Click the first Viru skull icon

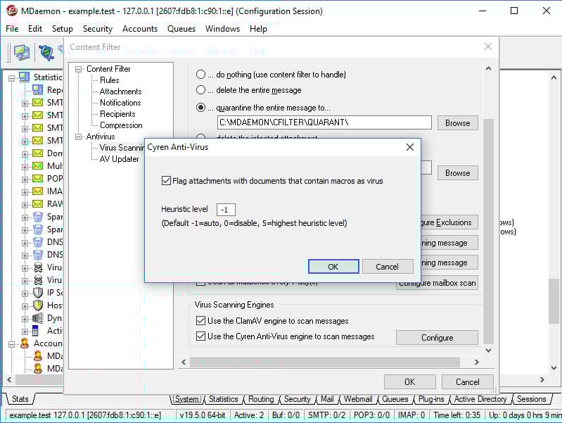[38, 267]
